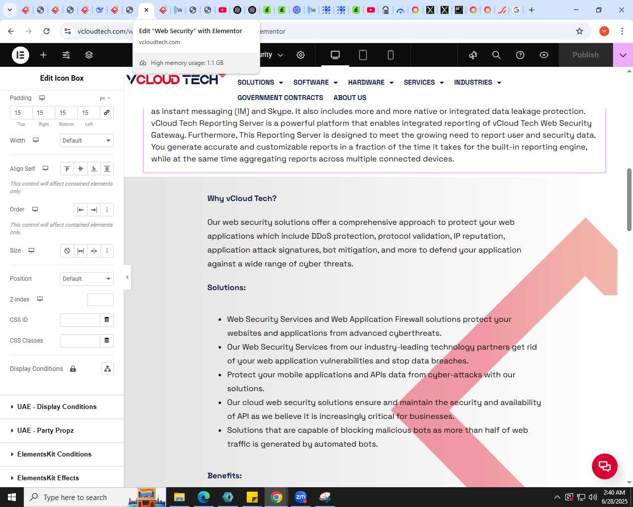Select Align Self start option
This screenshot has height=507, width=633.
click(x=67, y=169)
